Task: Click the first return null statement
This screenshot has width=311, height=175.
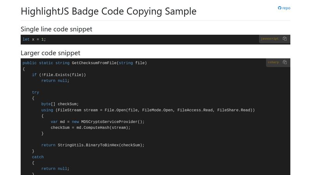Action: click(x=55, y=81)
